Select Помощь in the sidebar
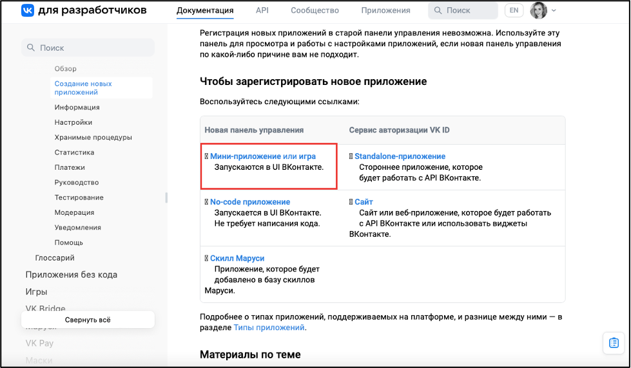 [x=69, y=243]
